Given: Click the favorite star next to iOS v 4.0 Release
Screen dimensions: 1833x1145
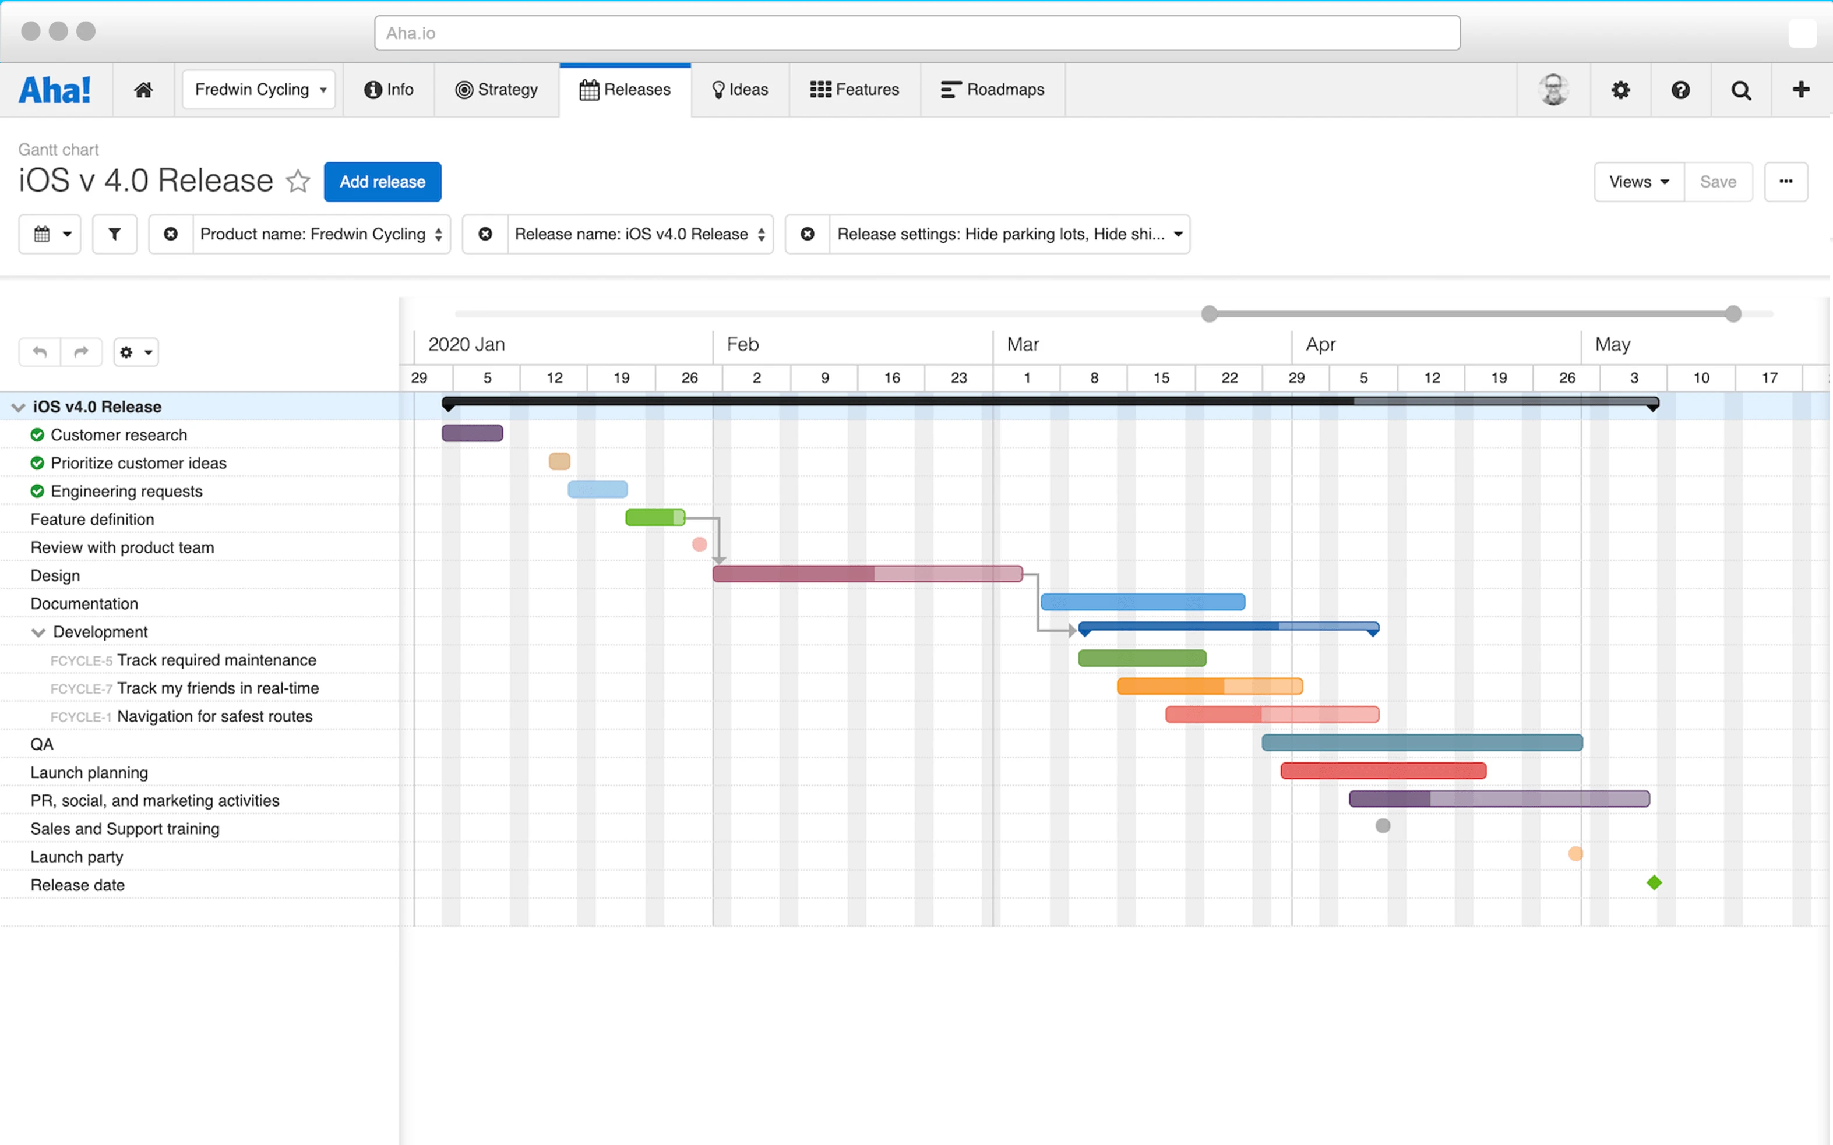Looking at the screenshot, I should 298,182.
